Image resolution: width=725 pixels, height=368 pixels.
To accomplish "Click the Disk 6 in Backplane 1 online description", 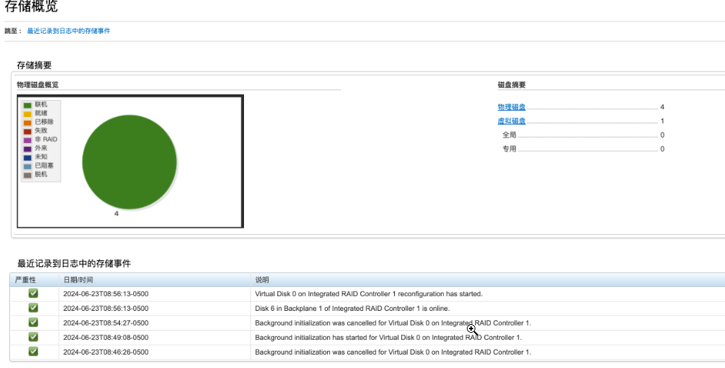I will (x=353, y=308).
